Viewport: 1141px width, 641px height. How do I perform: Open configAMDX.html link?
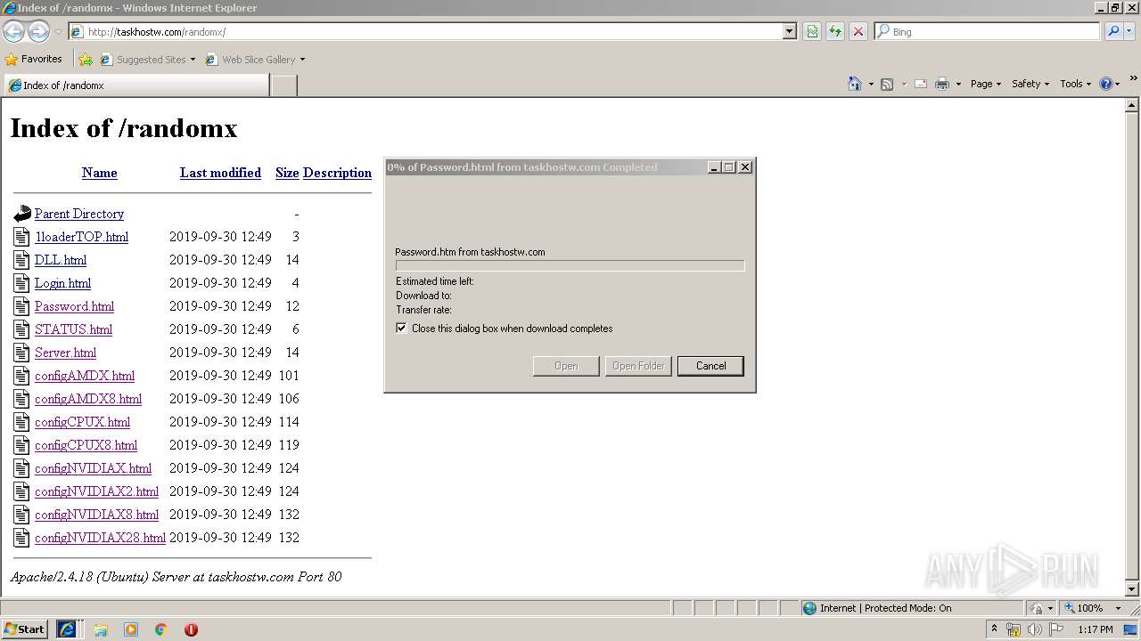point(85,376)
